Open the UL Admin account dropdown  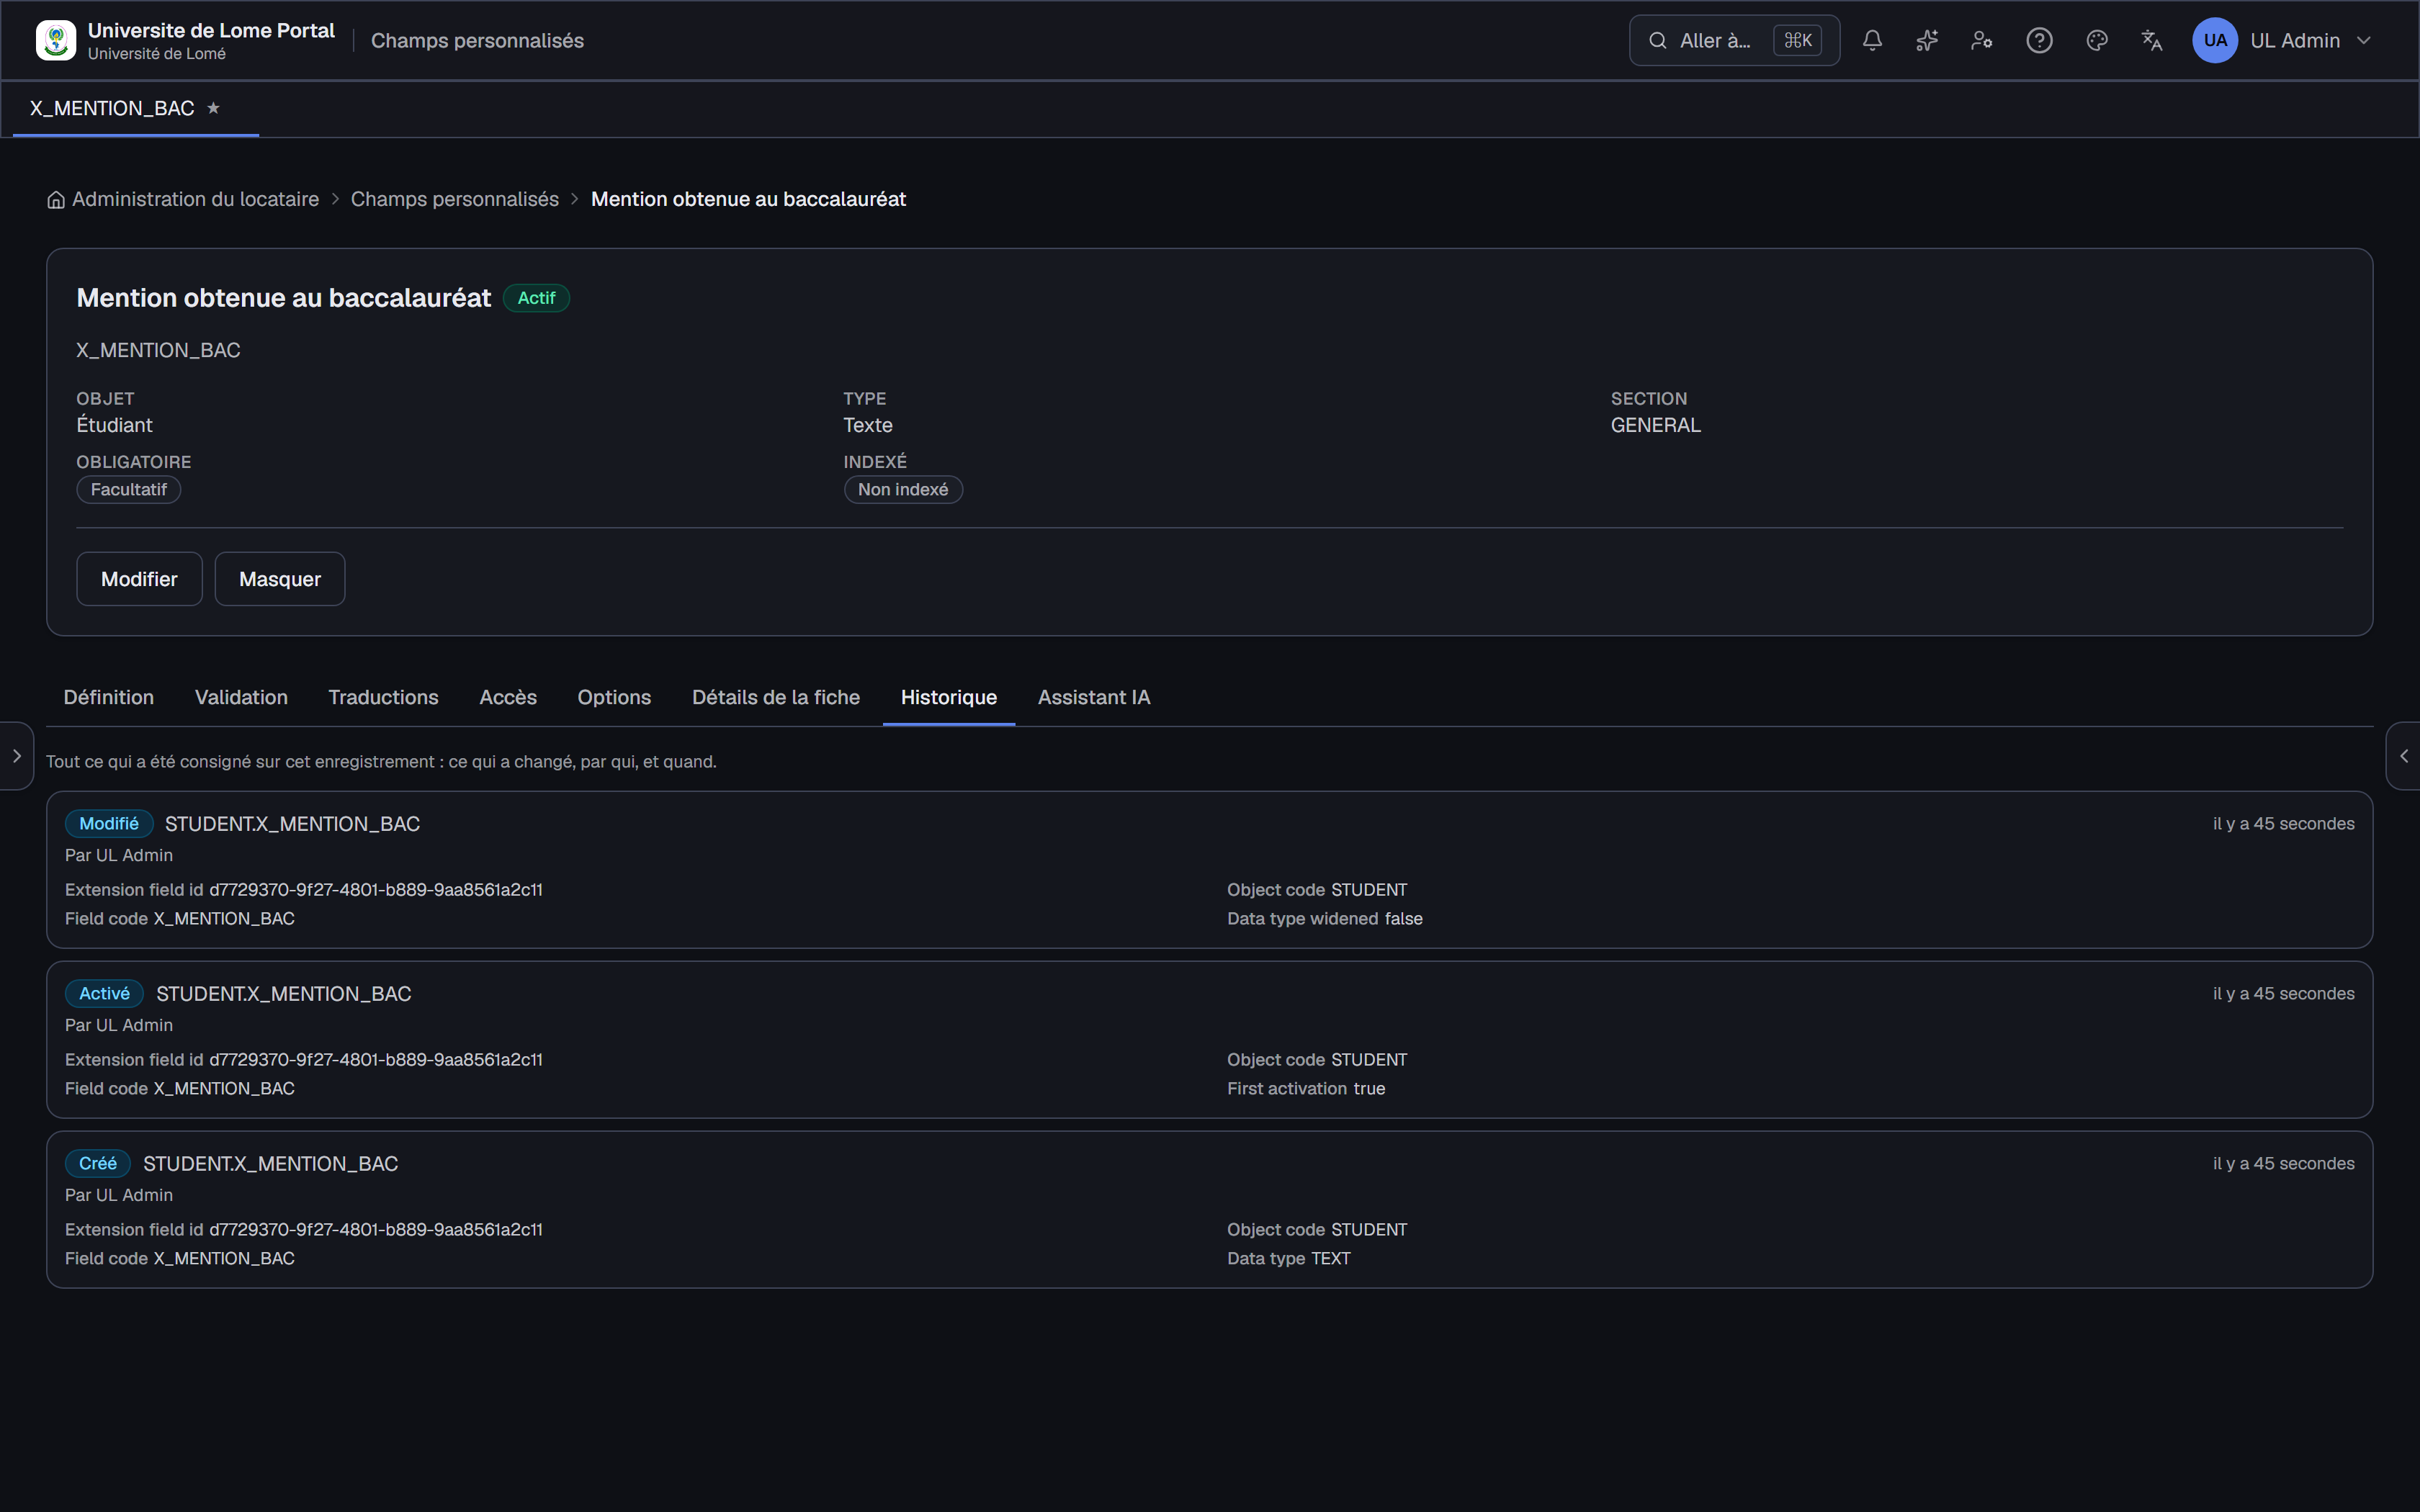click(x=2283, y=40)
